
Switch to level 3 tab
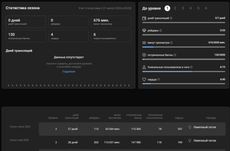coord(183,8)
